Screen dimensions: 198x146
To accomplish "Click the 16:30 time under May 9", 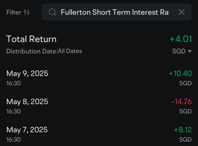I will click(13, 83).
